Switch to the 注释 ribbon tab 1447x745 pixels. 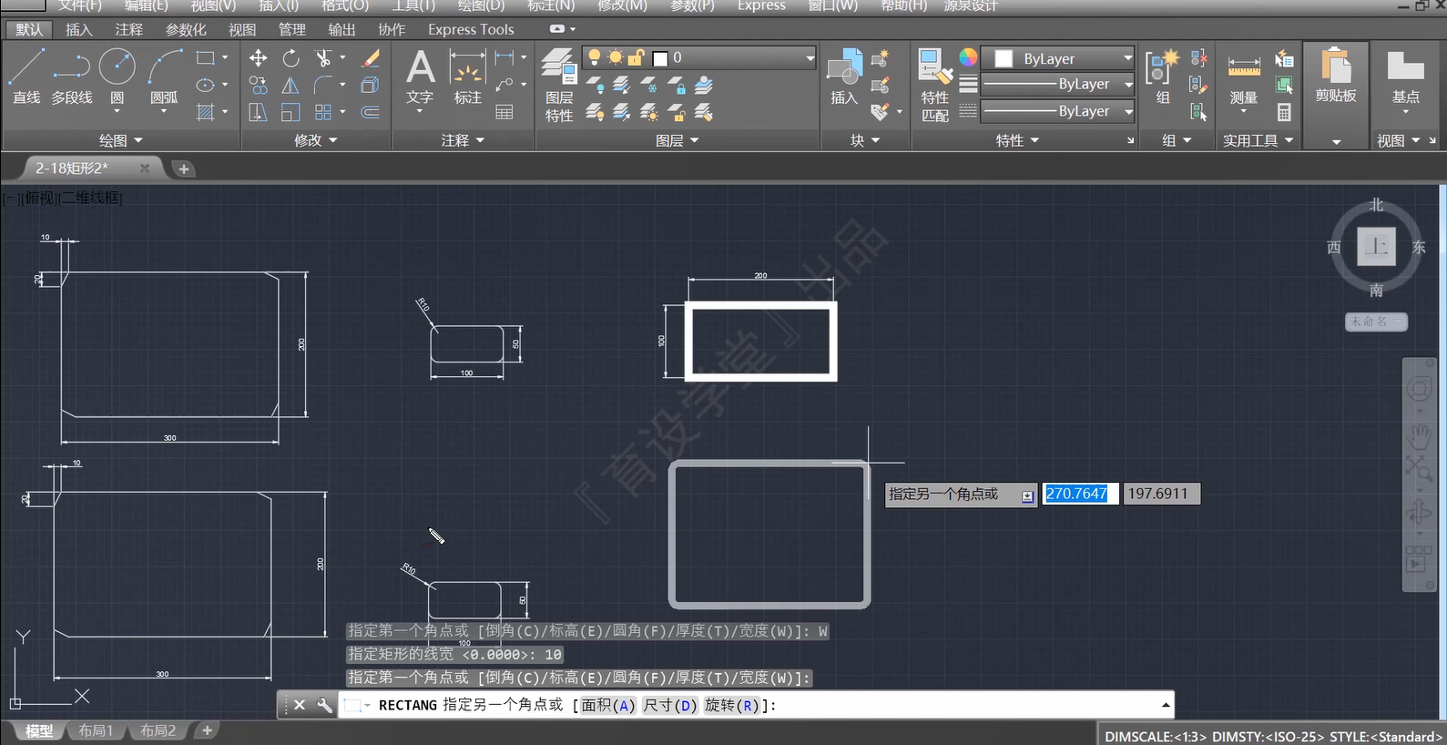point(129,29)
